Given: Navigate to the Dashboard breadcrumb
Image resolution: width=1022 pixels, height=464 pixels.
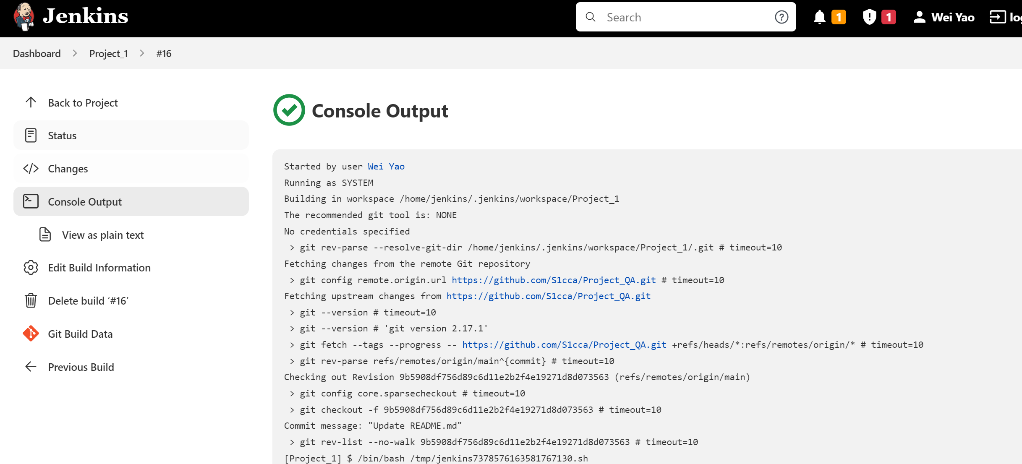Looking at the screenshot, I should pyautogui.click(x=37, y=53).
